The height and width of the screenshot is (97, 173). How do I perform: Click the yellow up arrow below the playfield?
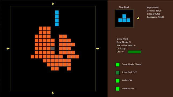pyautogui.click(x=53, y=93)
